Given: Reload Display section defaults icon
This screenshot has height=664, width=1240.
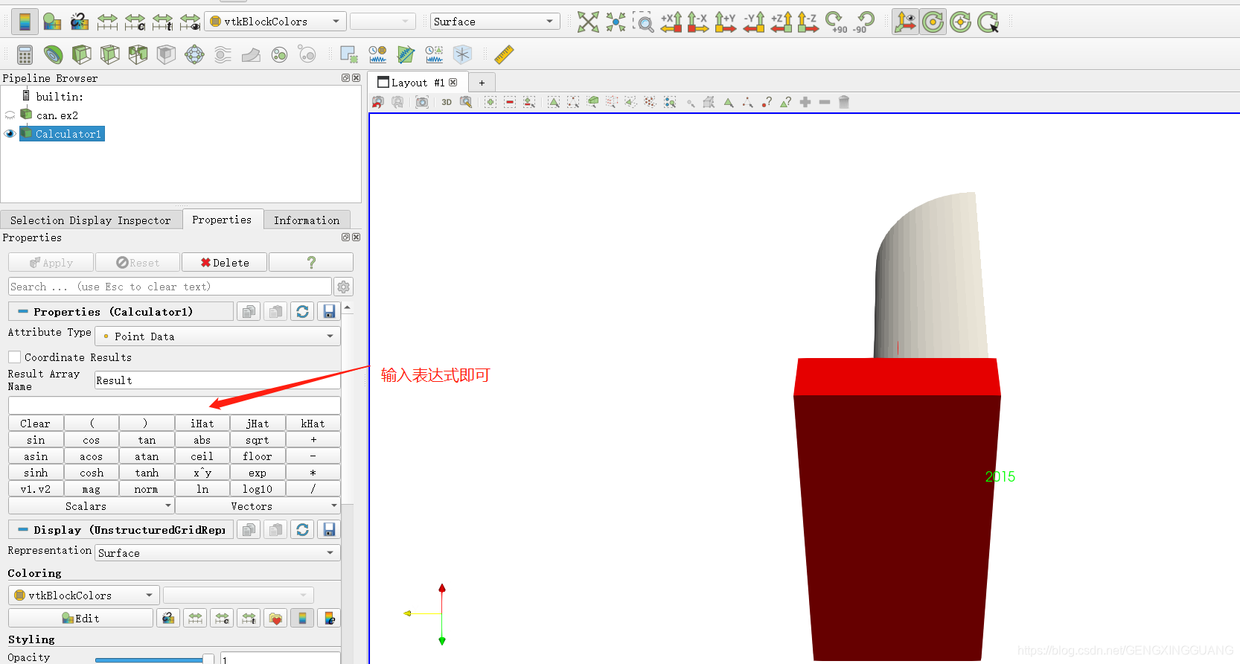Looking at the screenshot, I should pyautogui.click(x=302, y=530).
